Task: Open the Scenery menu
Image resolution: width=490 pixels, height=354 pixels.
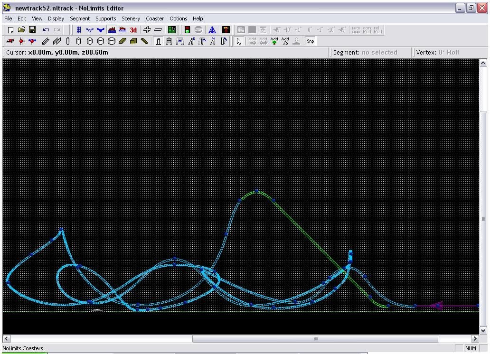Action: coord(131,19)
